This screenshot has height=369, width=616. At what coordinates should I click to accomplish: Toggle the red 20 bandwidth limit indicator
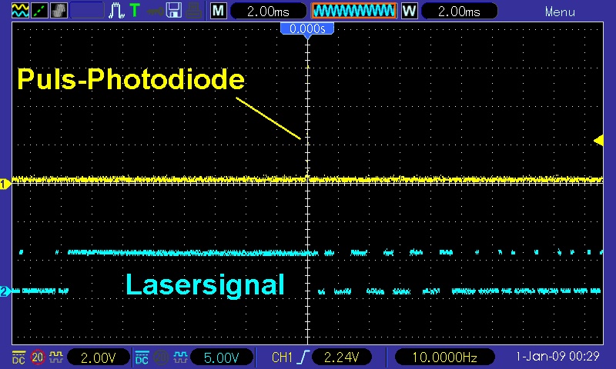point(37,357)
